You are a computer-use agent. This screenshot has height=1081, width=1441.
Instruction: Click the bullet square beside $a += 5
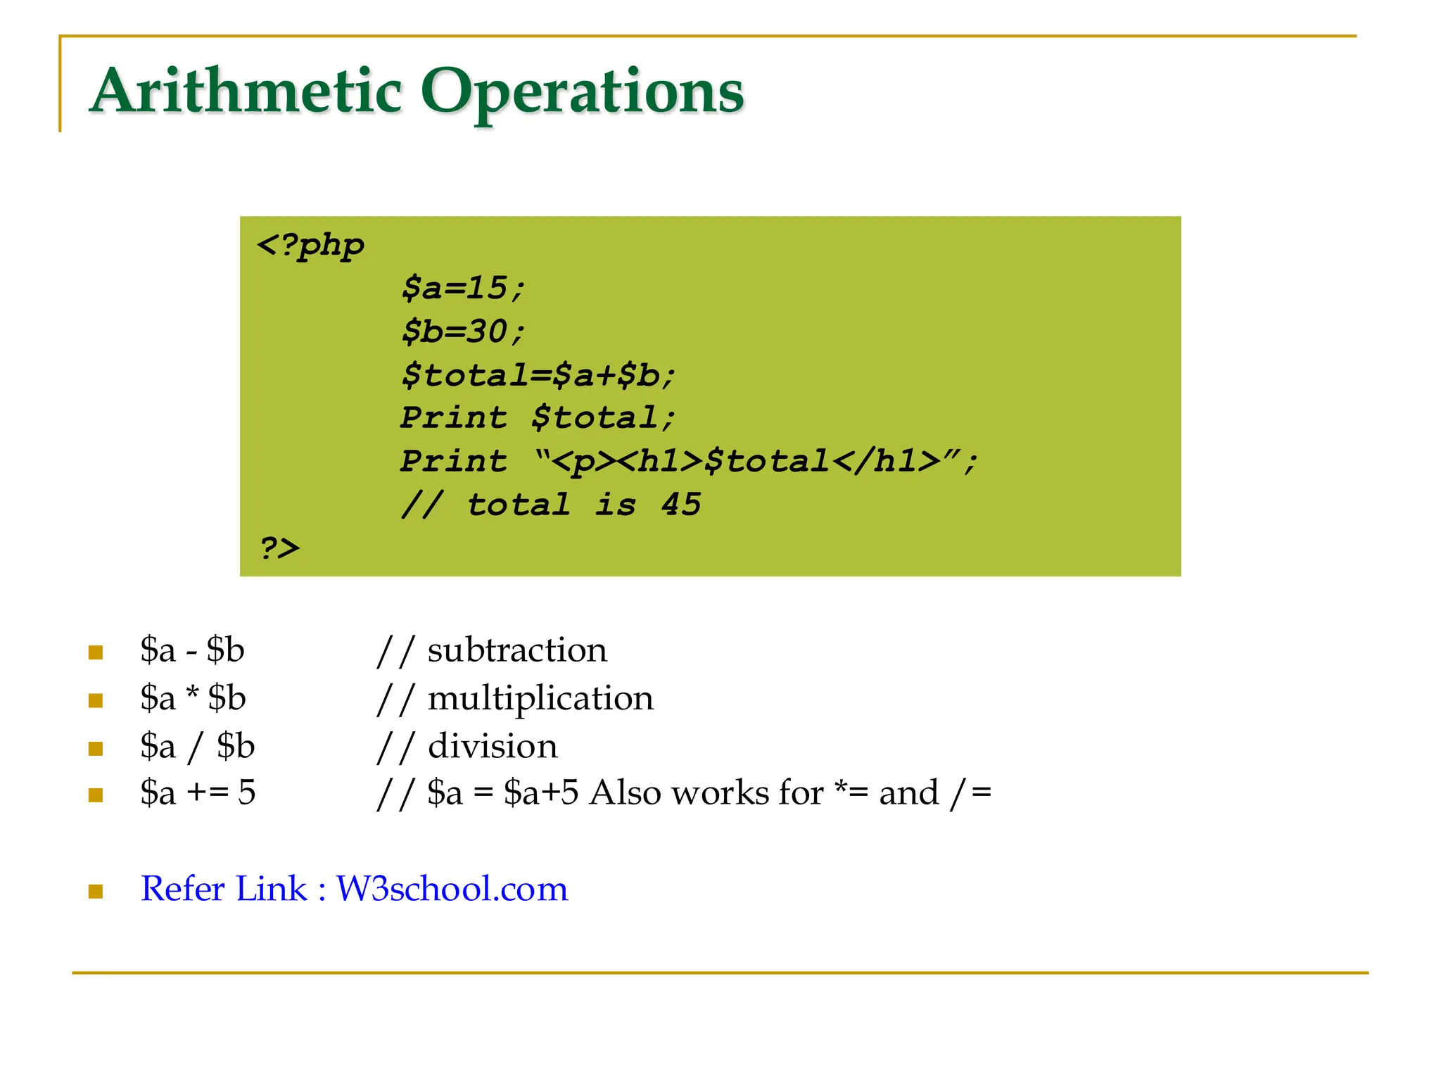click(x=96, y=795)
